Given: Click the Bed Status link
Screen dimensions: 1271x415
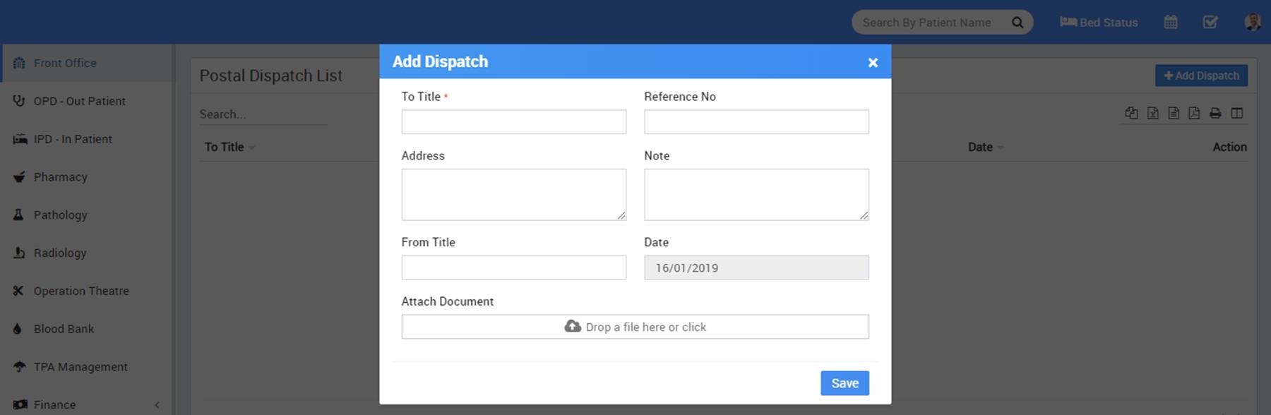Looking at the screenshot, I should tap(1099, 23).
